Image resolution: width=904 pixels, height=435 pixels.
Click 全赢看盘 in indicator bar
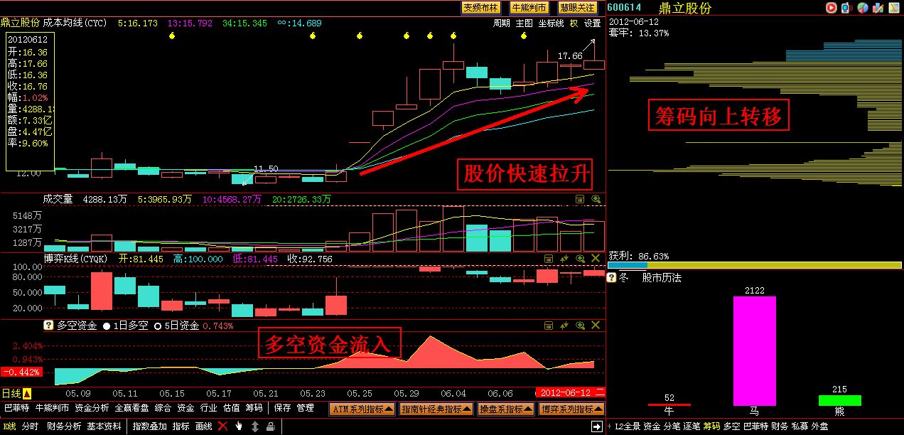click(x=132, y=408)
